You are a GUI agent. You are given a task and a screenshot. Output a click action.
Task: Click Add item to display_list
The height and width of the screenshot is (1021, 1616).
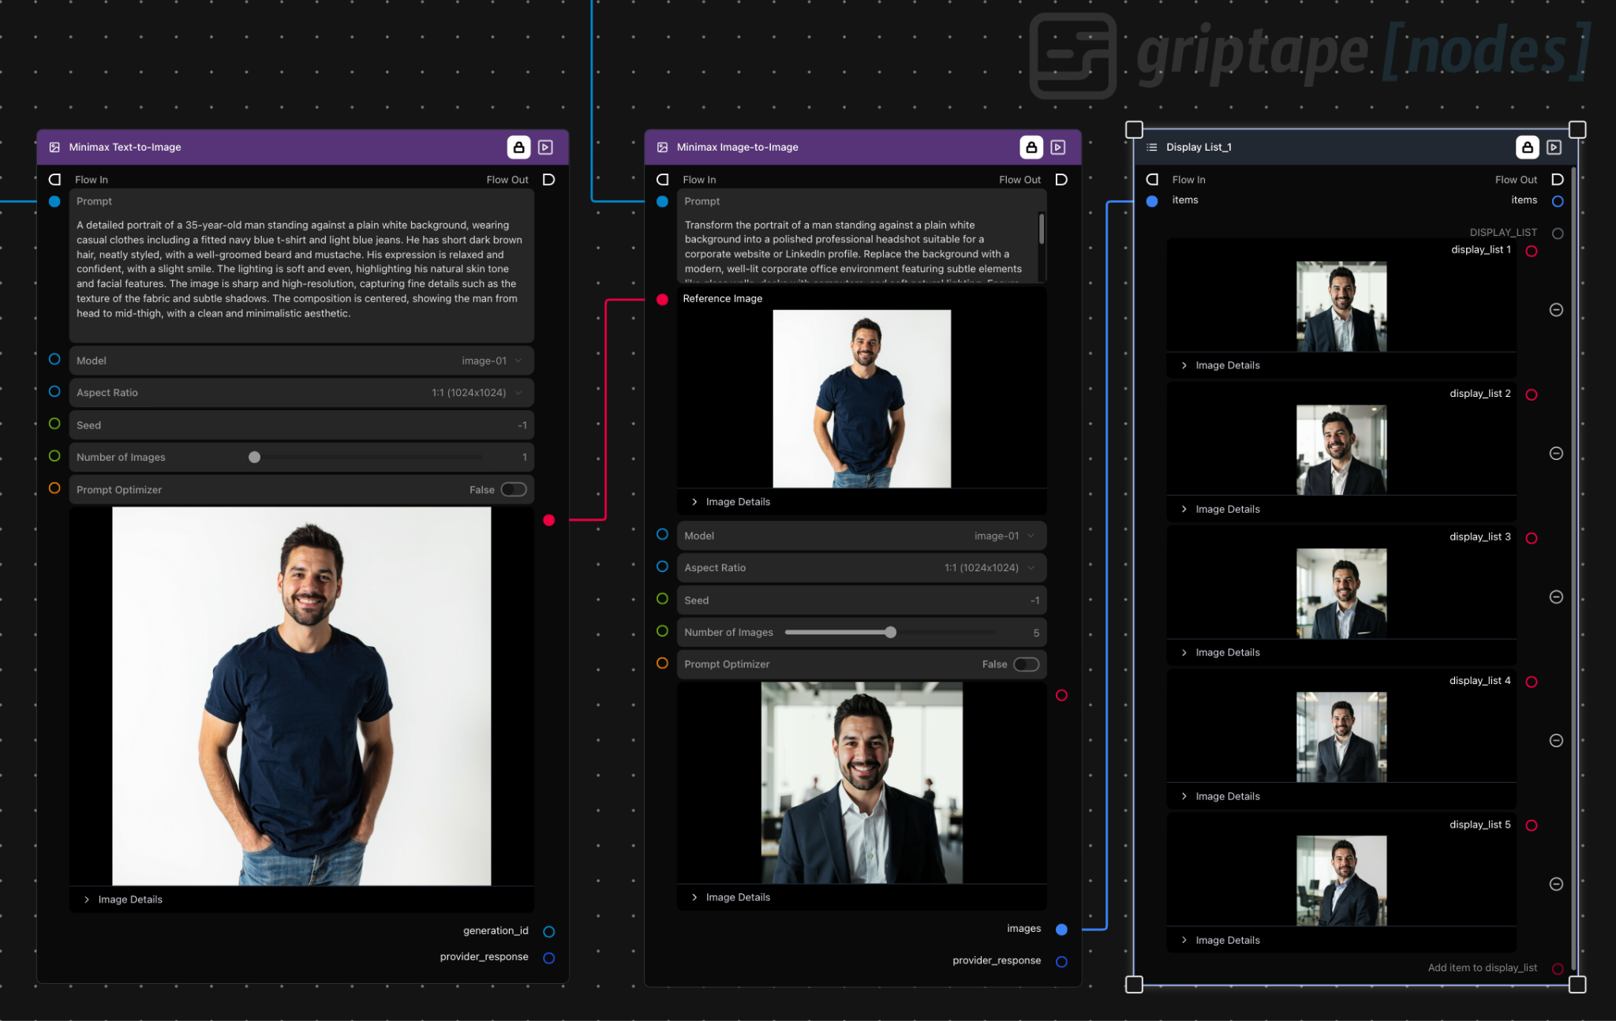(x=1482, y=968)
